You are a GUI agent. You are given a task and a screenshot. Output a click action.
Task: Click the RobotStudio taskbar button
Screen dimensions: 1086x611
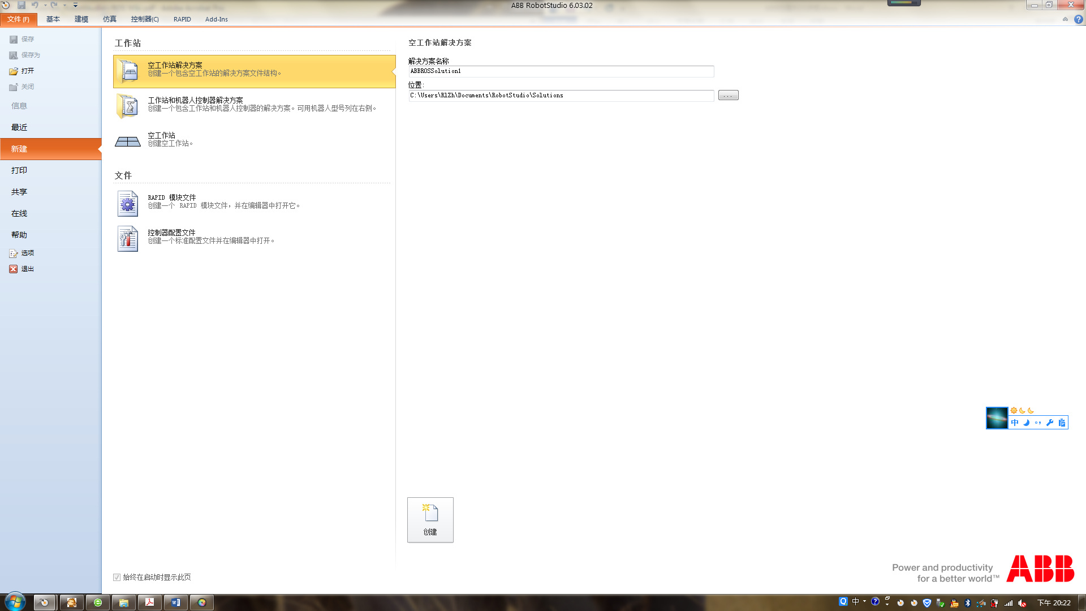(44, 603)
